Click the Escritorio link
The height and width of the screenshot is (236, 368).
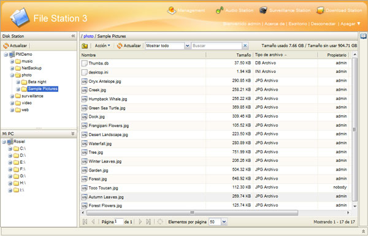297,24
